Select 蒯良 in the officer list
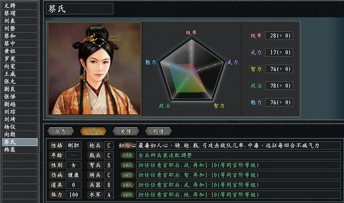The width and height of the screenshot is (344, 203). 20,89
